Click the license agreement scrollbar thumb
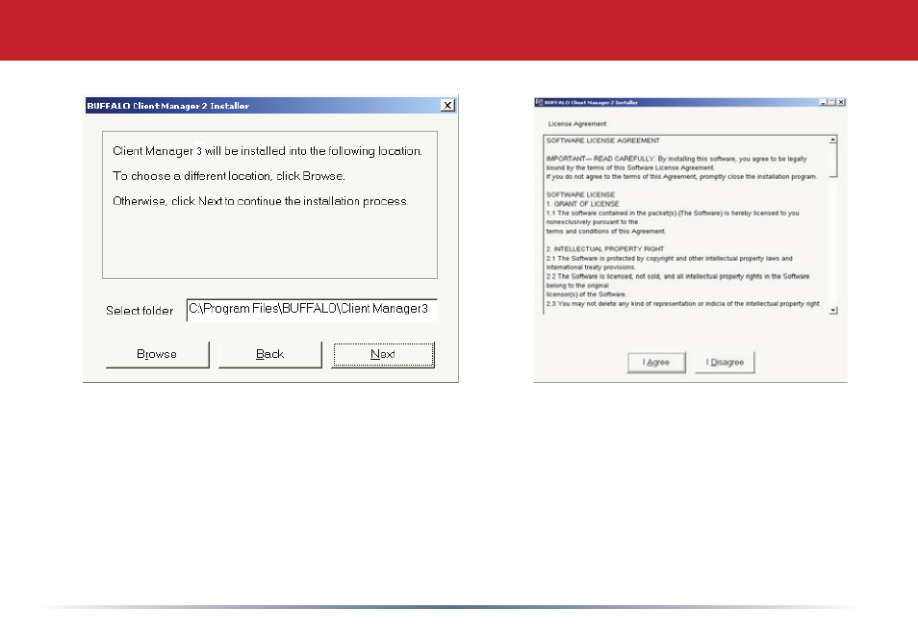The image size is (918, 635). 833,161
